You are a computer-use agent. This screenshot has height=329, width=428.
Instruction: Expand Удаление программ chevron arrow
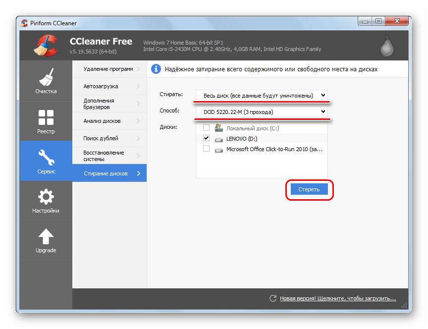[x=138, y=69]
